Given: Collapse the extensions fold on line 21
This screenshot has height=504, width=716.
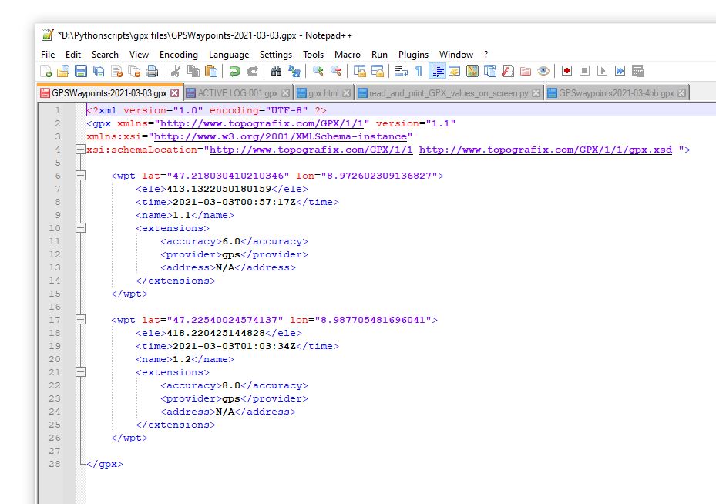Looking at the screenshot, I should tap(79, 372).
